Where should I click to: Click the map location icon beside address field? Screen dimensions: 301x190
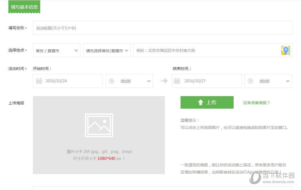(286, 50)
